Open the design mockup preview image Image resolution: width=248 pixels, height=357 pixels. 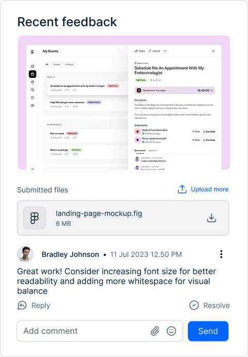pos(124,103)
